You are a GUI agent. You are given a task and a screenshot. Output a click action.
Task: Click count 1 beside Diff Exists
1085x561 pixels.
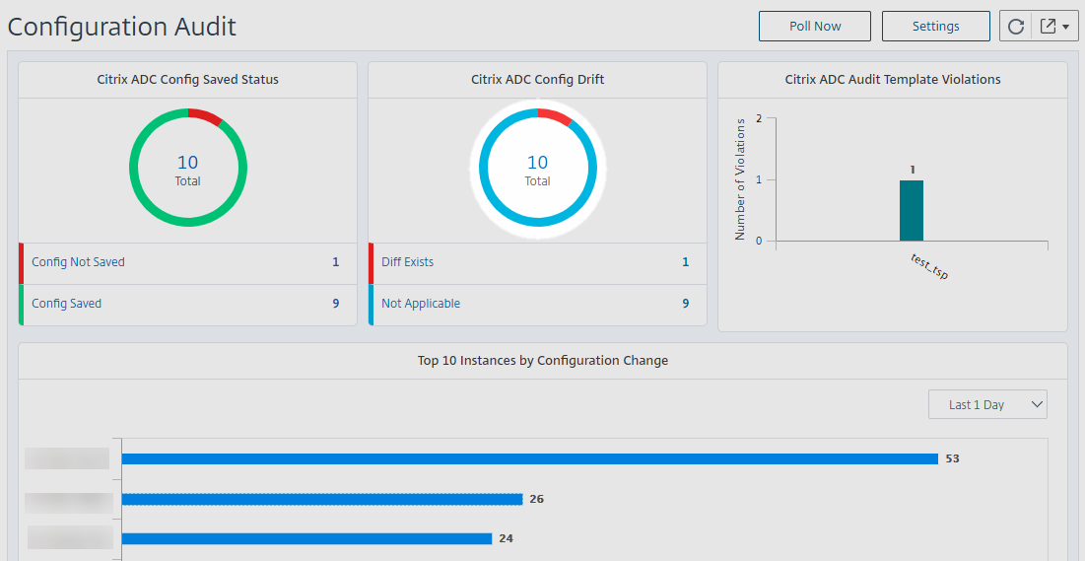(685, 262)
